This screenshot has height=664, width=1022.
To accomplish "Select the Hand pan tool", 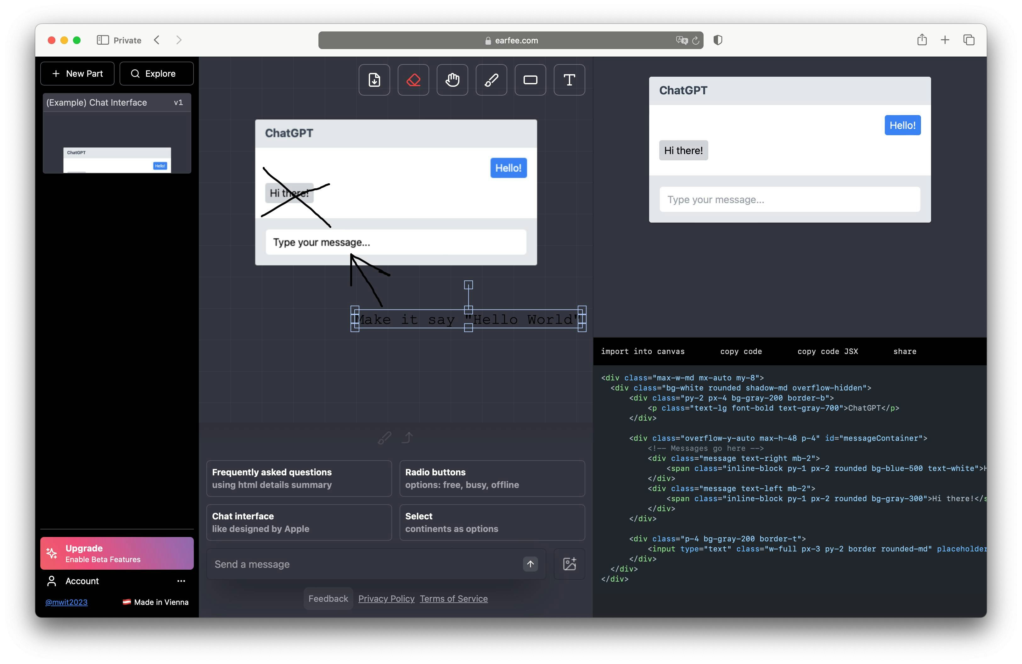I will point(452,80).
